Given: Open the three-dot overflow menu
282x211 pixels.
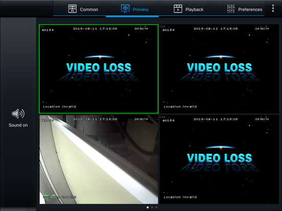Looking at the screenshot, I should tap(273, 9).
